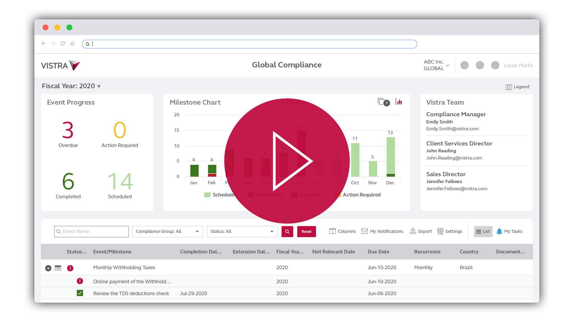The width and height of the screenshot is (574, 322).
Task: Sort by the Documents column header
Action: tap(510, 252)
